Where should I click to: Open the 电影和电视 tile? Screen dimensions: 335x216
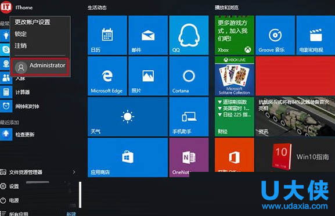point(316,35)
